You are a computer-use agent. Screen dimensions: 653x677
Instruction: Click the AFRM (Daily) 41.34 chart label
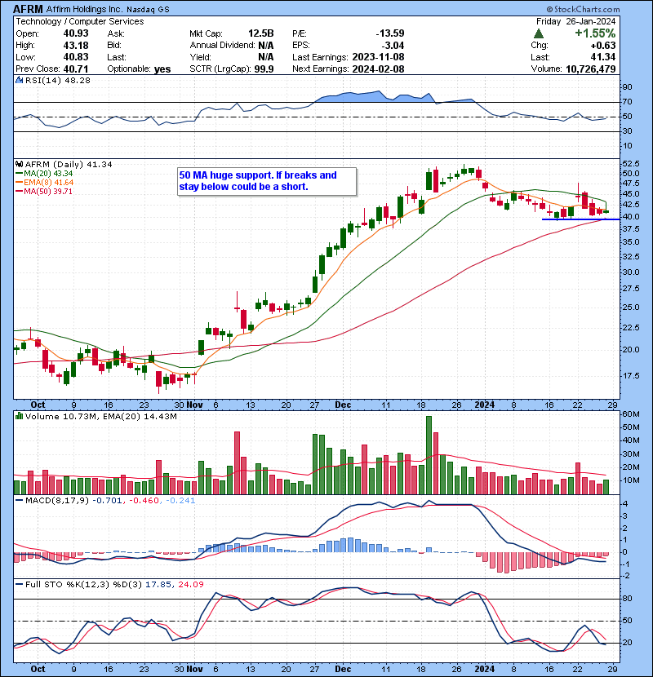click(69, 165)
